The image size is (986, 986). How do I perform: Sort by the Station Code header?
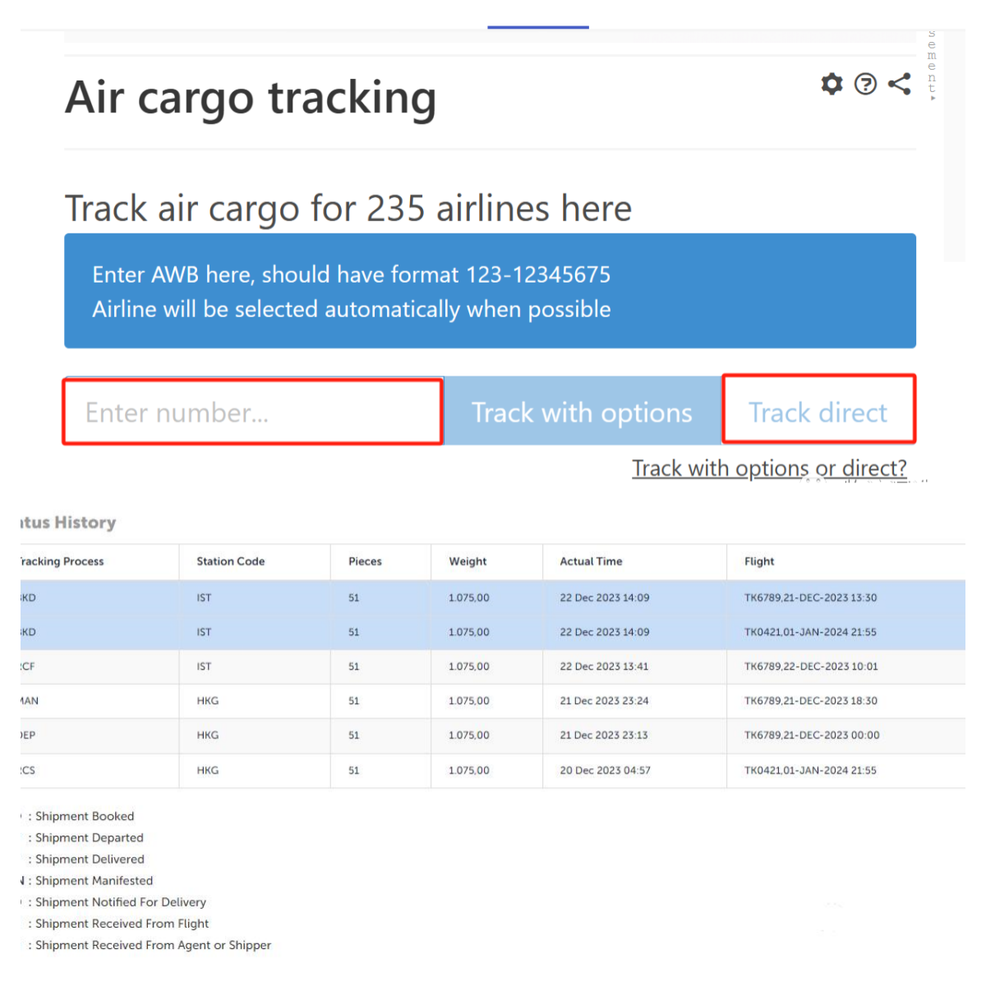coord(231,561)
